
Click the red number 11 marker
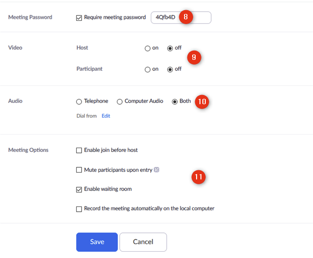click(199, 177)
